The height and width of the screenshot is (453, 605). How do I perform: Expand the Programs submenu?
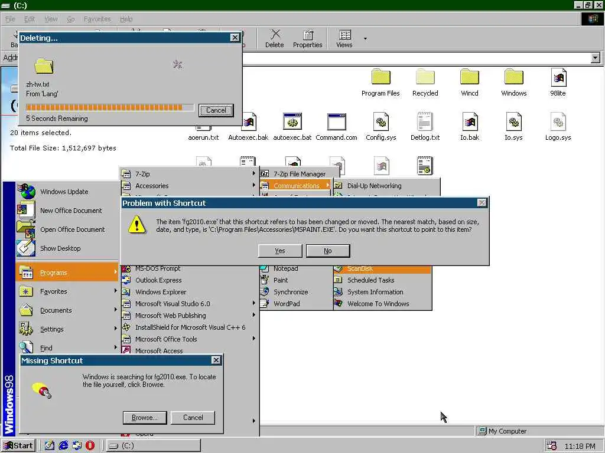(67, 273)
